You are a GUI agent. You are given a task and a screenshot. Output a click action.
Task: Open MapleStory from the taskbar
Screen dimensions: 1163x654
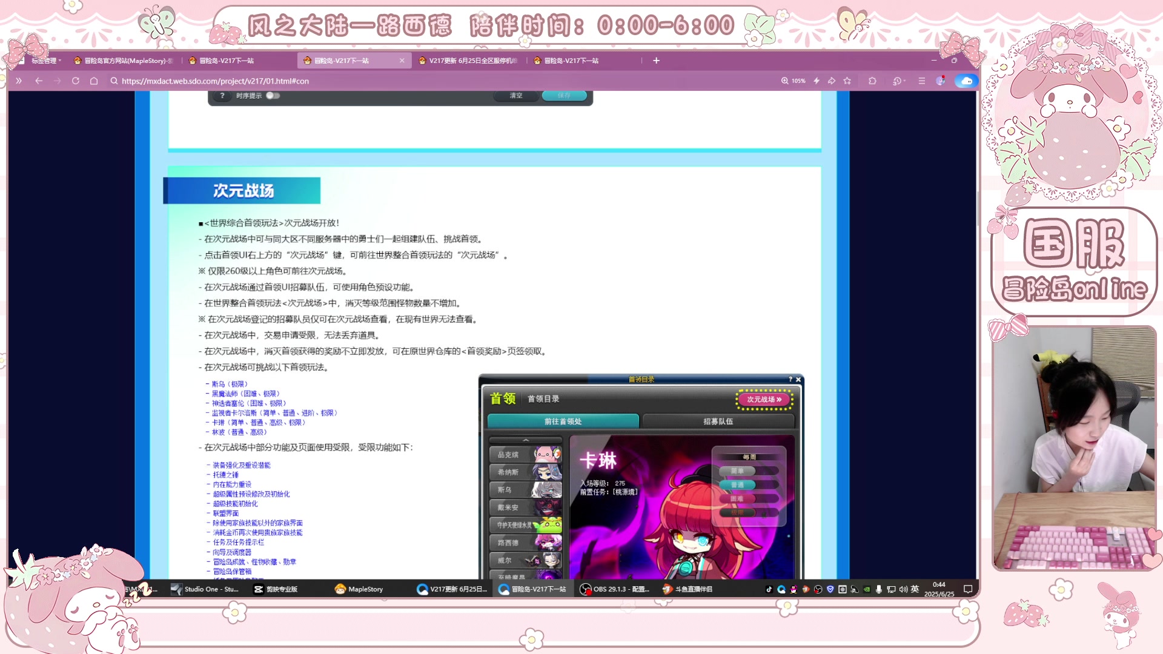(x=359, y=589)
